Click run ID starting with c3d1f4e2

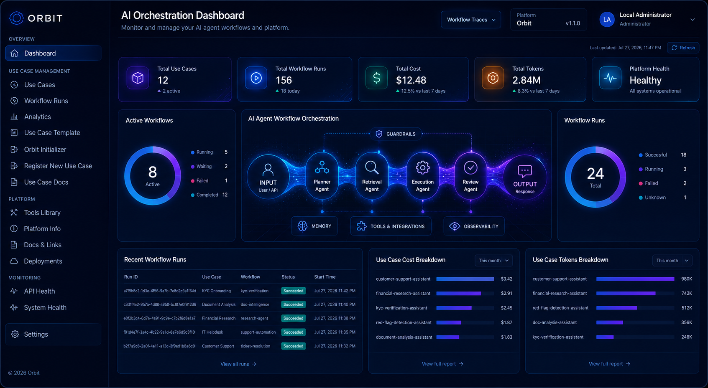pyautogui.click(x=160, y=304)
